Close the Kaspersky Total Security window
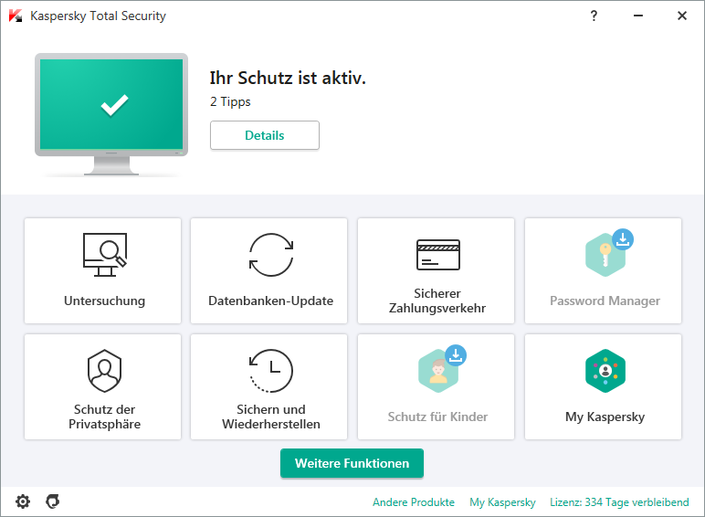Screen dimensions: 705x517 coord(682,16)
